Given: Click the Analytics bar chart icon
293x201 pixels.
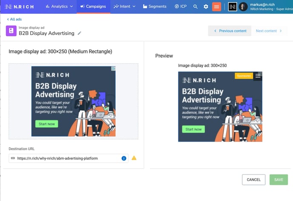Looking at the screenshot, I should pos(48,6).
